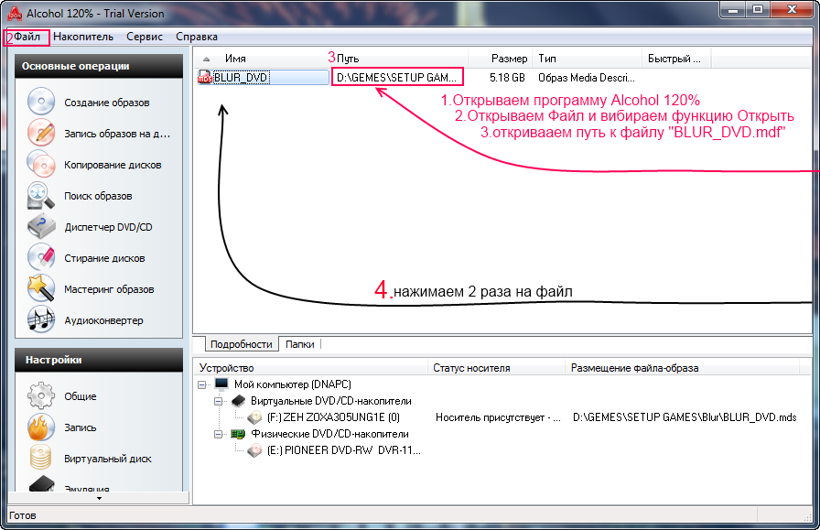Viewport: 820px width, 530px height.
Task: Switch to the Подробности tab
Action: 241,344
